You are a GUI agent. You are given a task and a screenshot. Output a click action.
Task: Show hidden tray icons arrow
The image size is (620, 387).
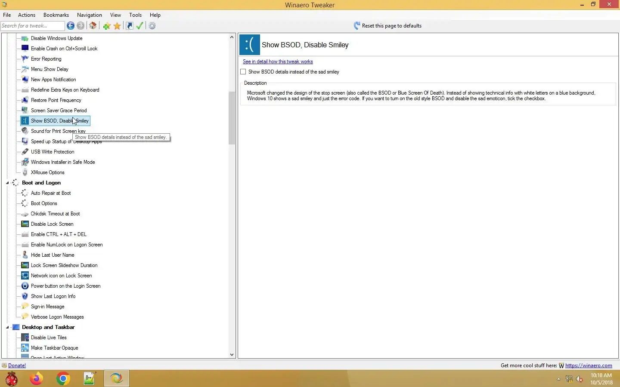558,379
